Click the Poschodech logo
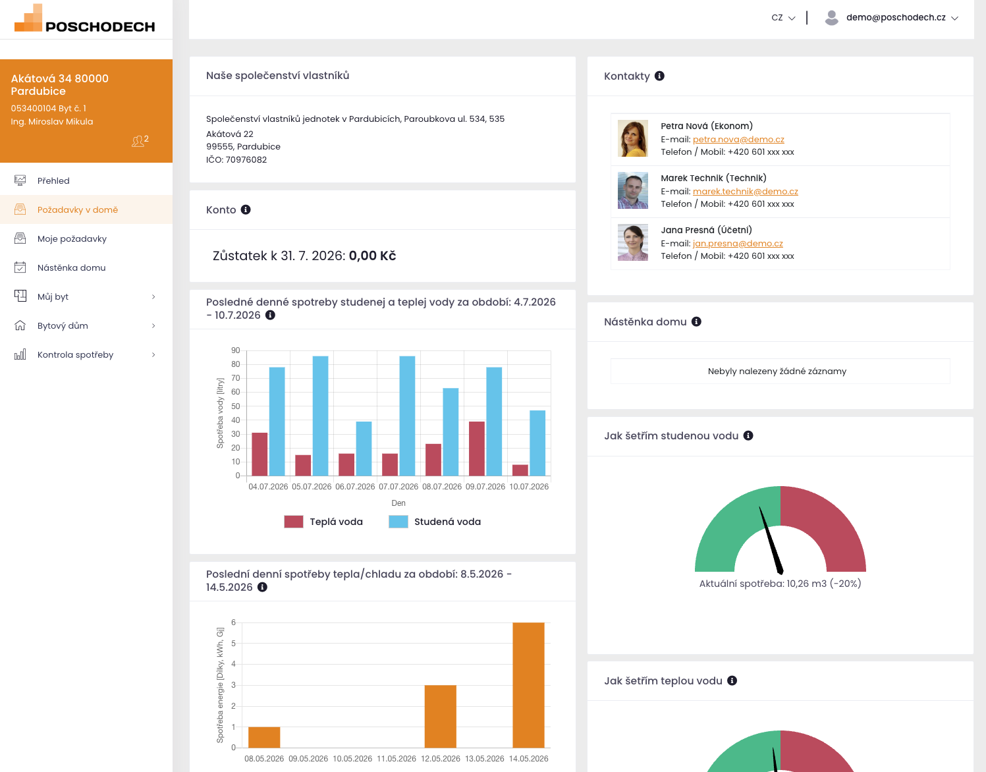Viewport: 986px width, 772px height. click(85, 19)
